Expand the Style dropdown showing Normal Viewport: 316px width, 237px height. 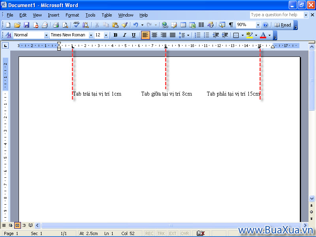click(46, 35)
